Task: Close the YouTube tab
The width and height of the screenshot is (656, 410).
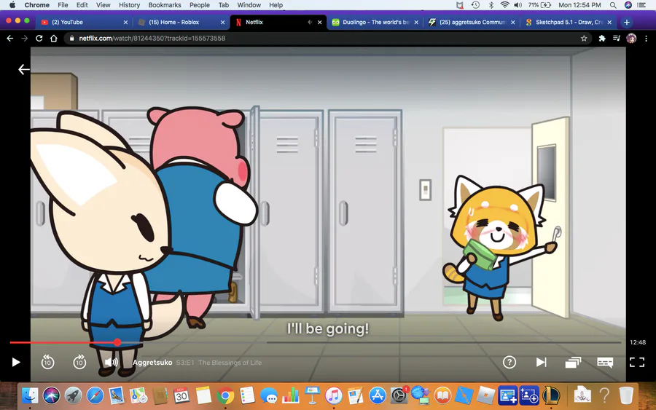Action: coord(125,22)
